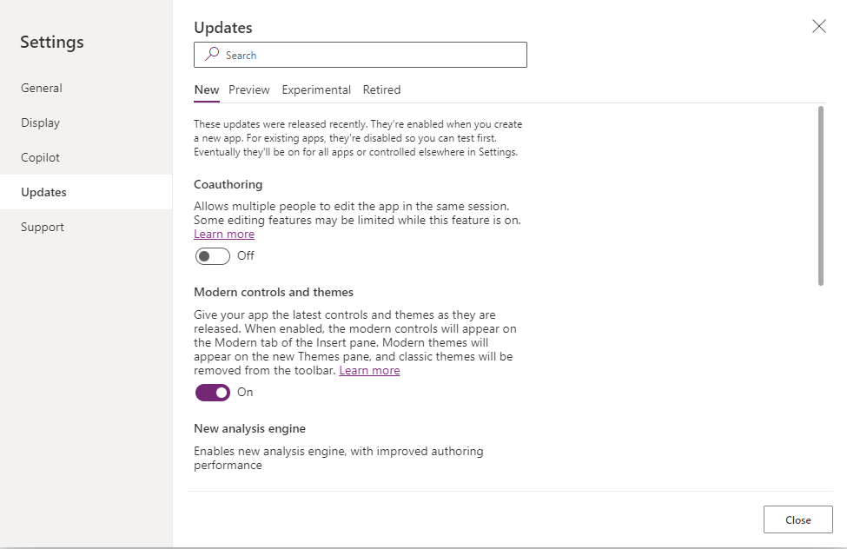Open Learn more under Coauthoring
Screen dimensions: 847x549
223,234
